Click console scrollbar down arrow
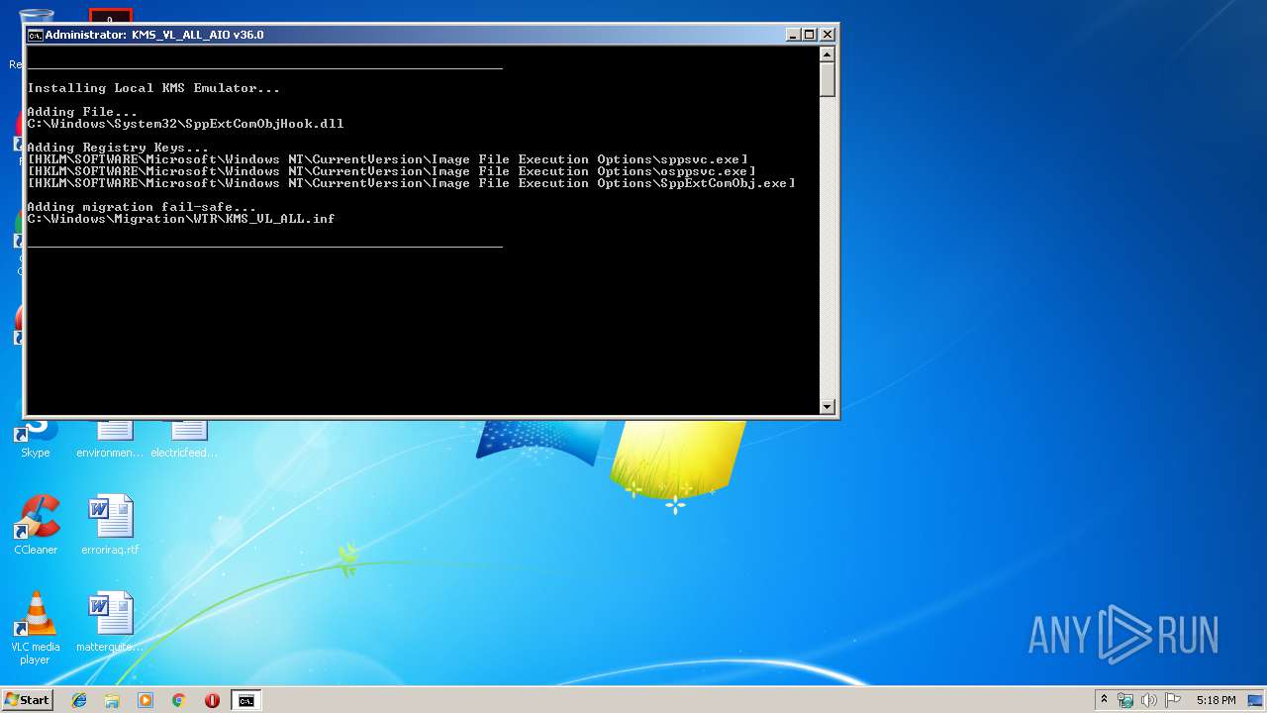This screenshot has height=713, width=1267. (x=828, y=406)
